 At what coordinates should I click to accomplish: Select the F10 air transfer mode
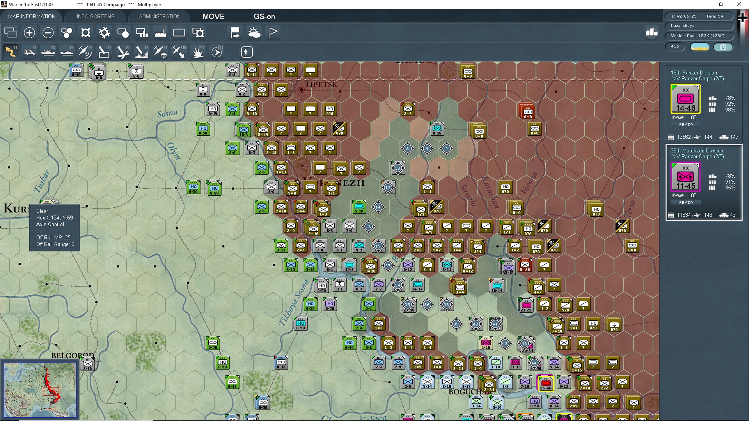coord(179,52)
